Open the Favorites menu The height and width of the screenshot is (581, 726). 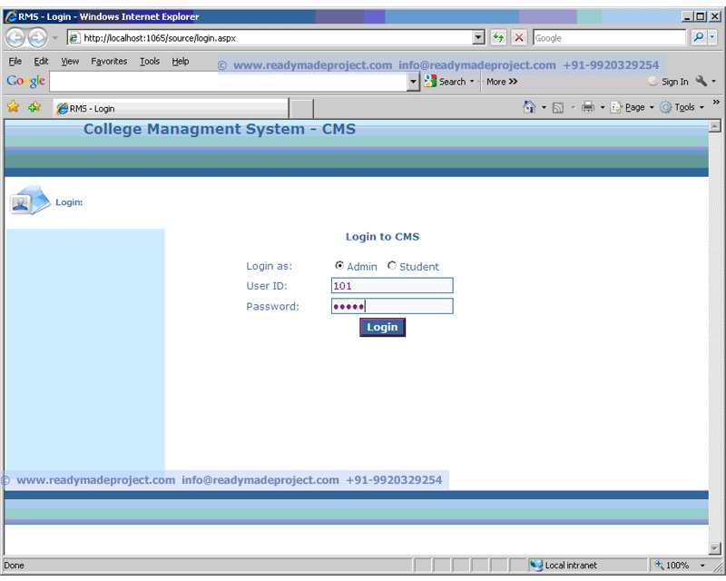coord(109,61)
